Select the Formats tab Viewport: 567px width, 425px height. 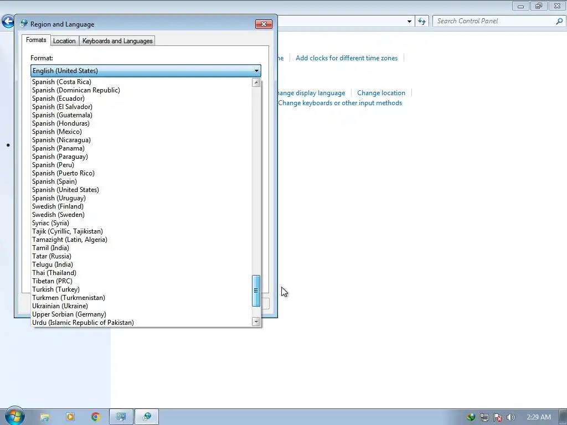(36, 40)
